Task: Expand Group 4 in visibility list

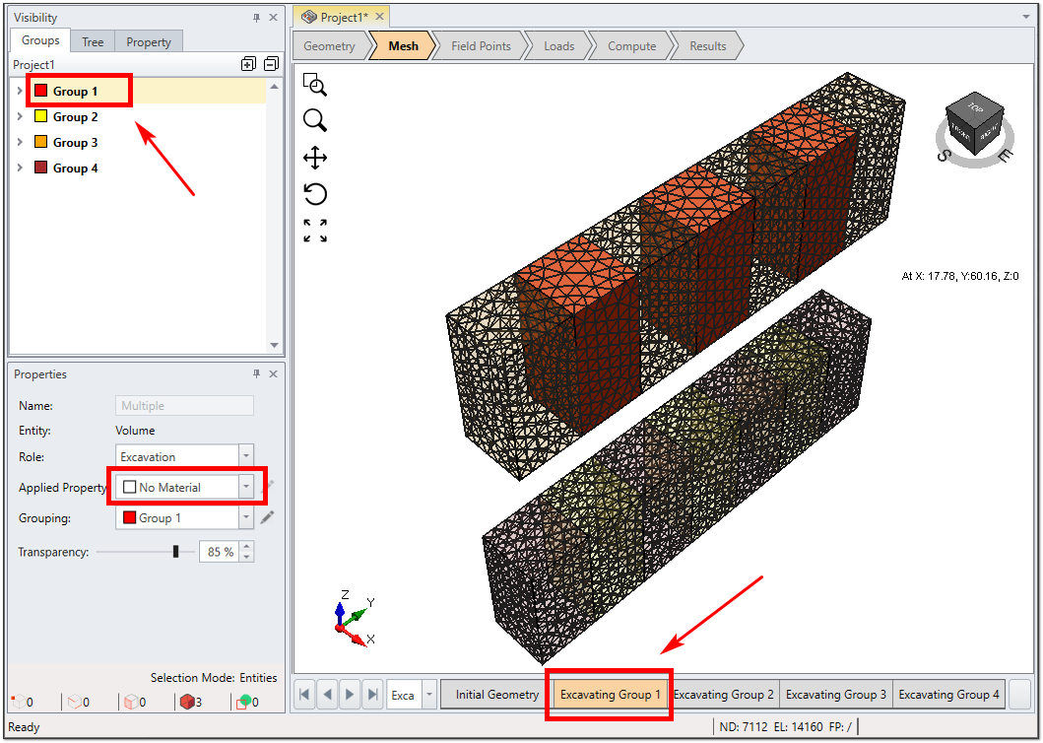Action: tap(20, 169)
